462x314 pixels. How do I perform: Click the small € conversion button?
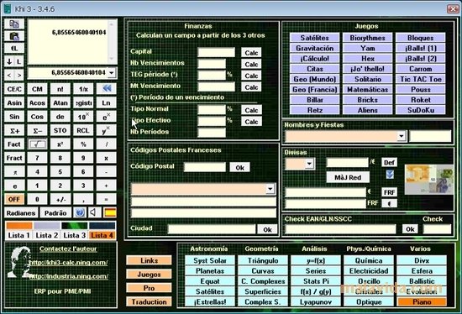click(389, 203)
